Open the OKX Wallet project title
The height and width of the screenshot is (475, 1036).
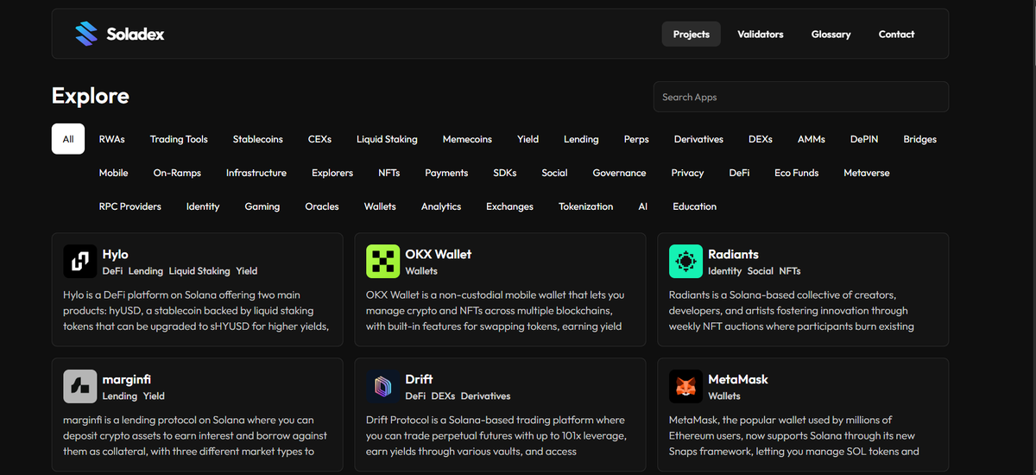tap(439, 254)
